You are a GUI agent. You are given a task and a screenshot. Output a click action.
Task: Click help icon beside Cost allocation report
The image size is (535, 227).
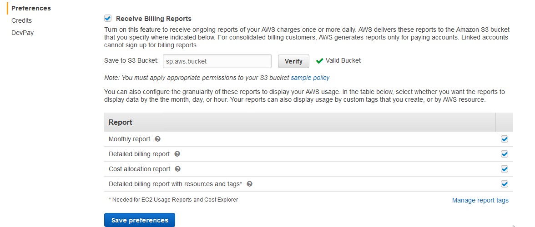tap(178, 169)
